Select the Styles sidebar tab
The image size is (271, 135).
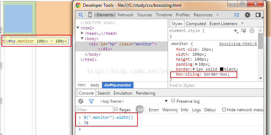[177, 24]
